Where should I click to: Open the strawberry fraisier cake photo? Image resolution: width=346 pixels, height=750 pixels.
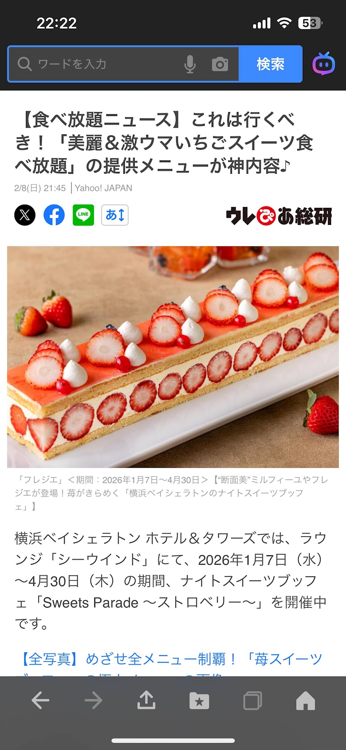(x=173, y=357)
